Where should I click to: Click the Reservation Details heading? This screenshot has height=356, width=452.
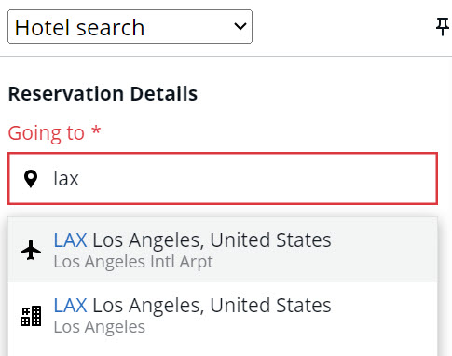coord(103,93)
